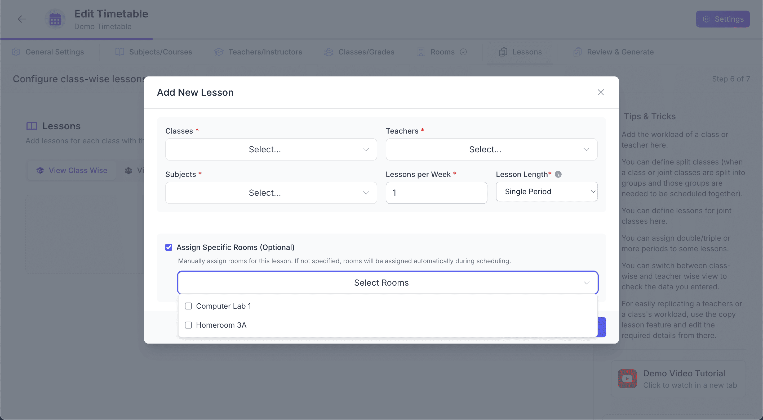Open the Classes select dropdown
The height and width of the screenshot is (420, 763).
(271, 149)
